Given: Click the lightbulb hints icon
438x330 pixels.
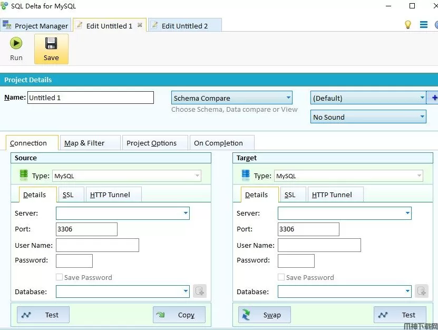Looking at the screenshot, I should pos(407,25).
